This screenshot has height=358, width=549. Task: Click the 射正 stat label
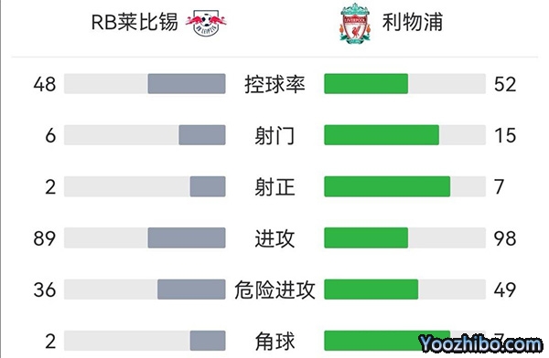click(x=274, y=186)
